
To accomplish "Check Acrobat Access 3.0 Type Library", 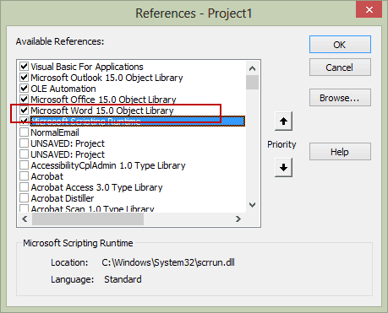I will [24, 187].
